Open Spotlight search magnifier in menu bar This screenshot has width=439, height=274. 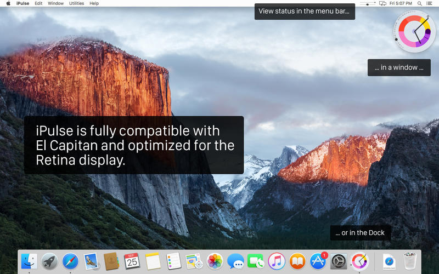[419, 3]
